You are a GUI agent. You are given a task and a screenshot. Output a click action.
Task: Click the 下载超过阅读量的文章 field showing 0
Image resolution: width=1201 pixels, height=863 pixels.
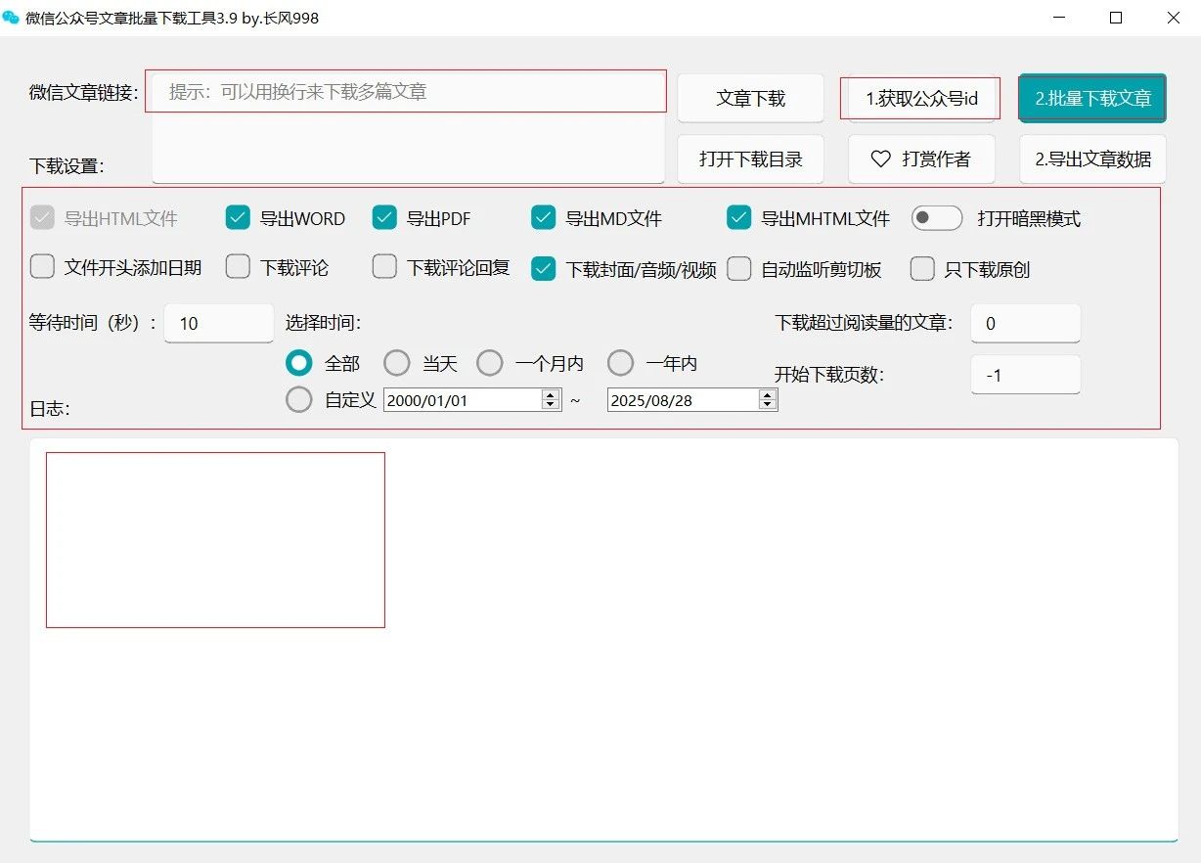tap(1026, 323)
